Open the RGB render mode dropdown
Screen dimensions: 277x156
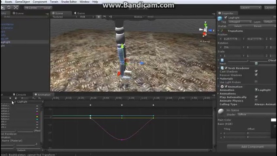[87, 17]
